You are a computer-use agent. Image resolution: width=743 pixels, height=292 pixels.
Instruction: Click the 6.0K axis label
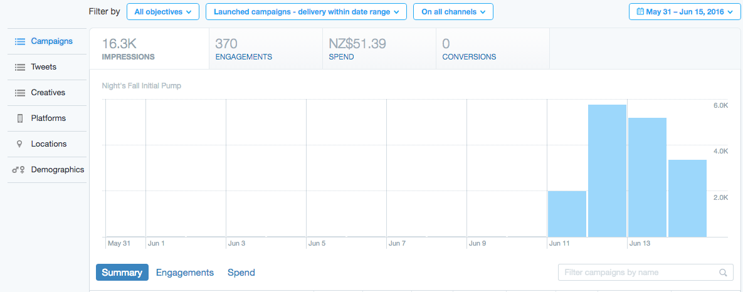click(x=720, y=105)
